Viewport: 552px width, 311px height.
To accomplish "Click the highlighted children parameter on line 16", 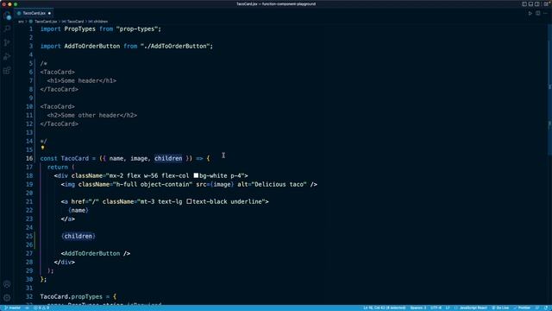I will pos(168,158).
